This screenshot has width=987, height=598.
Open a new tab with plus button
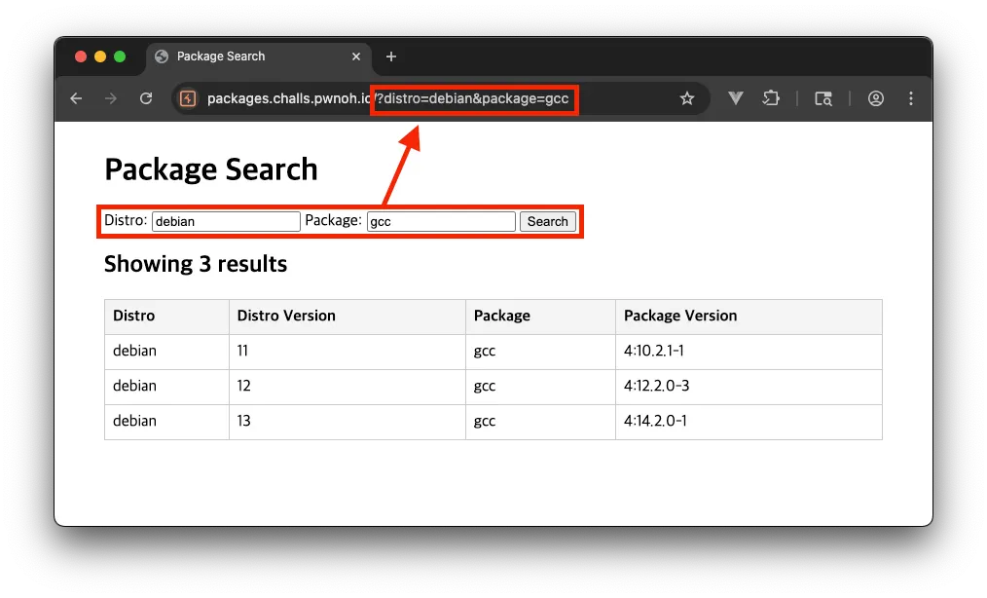point(391,56)
